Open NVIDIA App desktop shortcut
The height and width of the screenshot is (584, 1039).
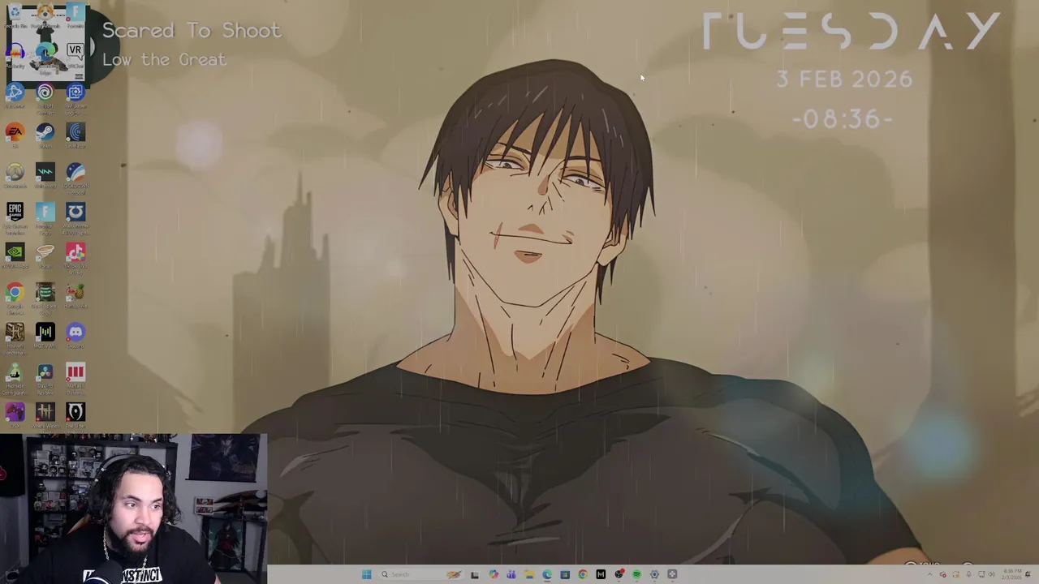(x=15, y=255)
